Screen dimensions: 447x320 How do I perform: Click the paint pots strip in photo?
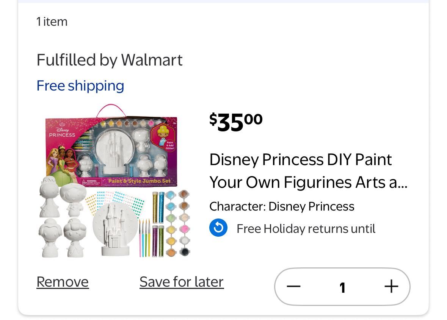tap(178, 223)
